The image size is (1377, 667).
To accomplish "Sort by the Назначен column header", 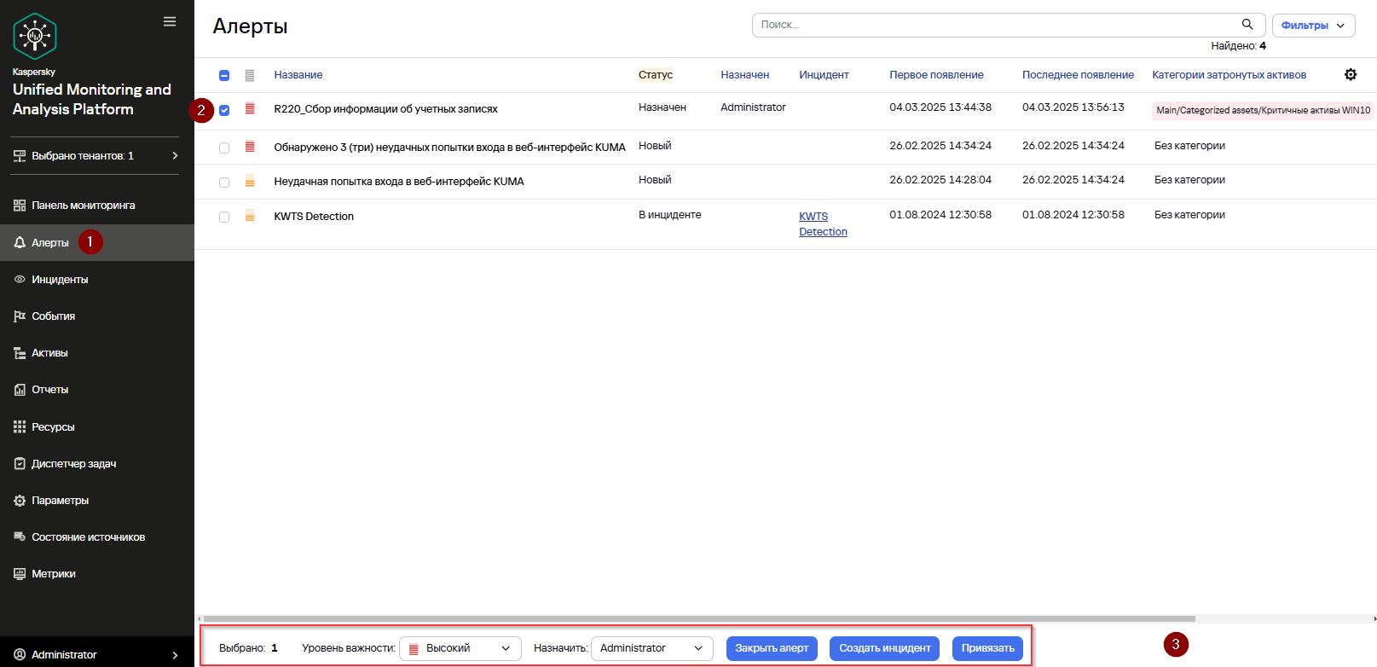I will pos(745,75).
